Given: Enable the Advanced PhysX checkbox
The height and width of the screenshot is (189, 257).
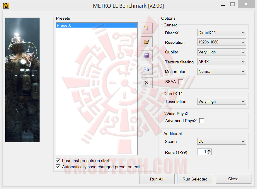Looking at the screenshot, I should pos(202,121).
